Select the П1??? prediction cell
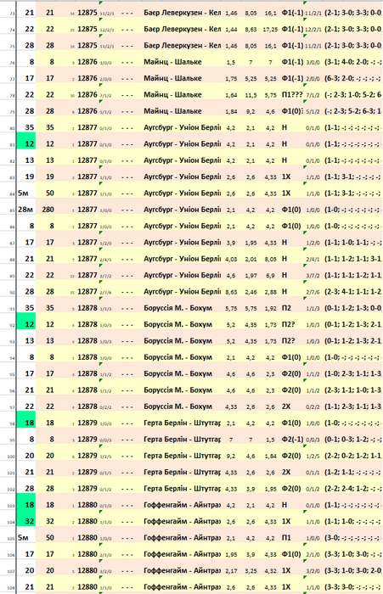Viewport: 383px width, 594px height. click(x=292, y=95)
